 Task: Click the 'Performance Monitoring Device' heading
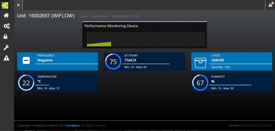click(111, 26)
